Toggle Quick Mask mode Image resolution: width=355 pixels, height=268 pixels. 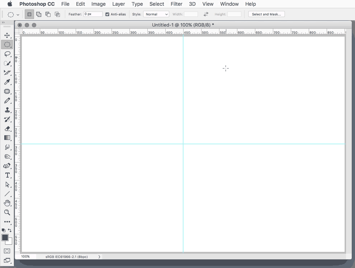pos(7,251)
